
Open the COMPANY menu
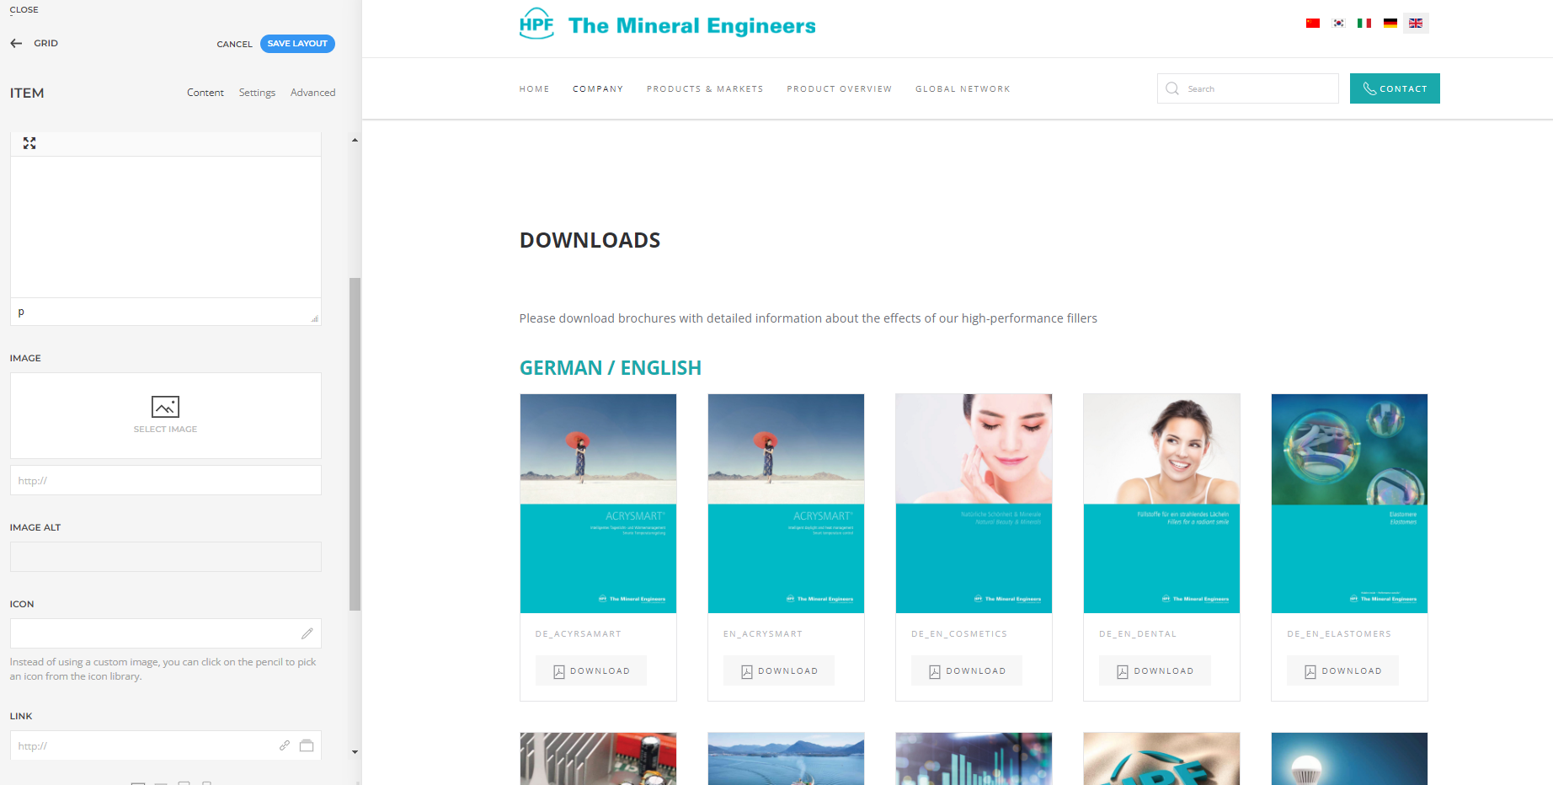pyautogui.click(x=598, y=88)
